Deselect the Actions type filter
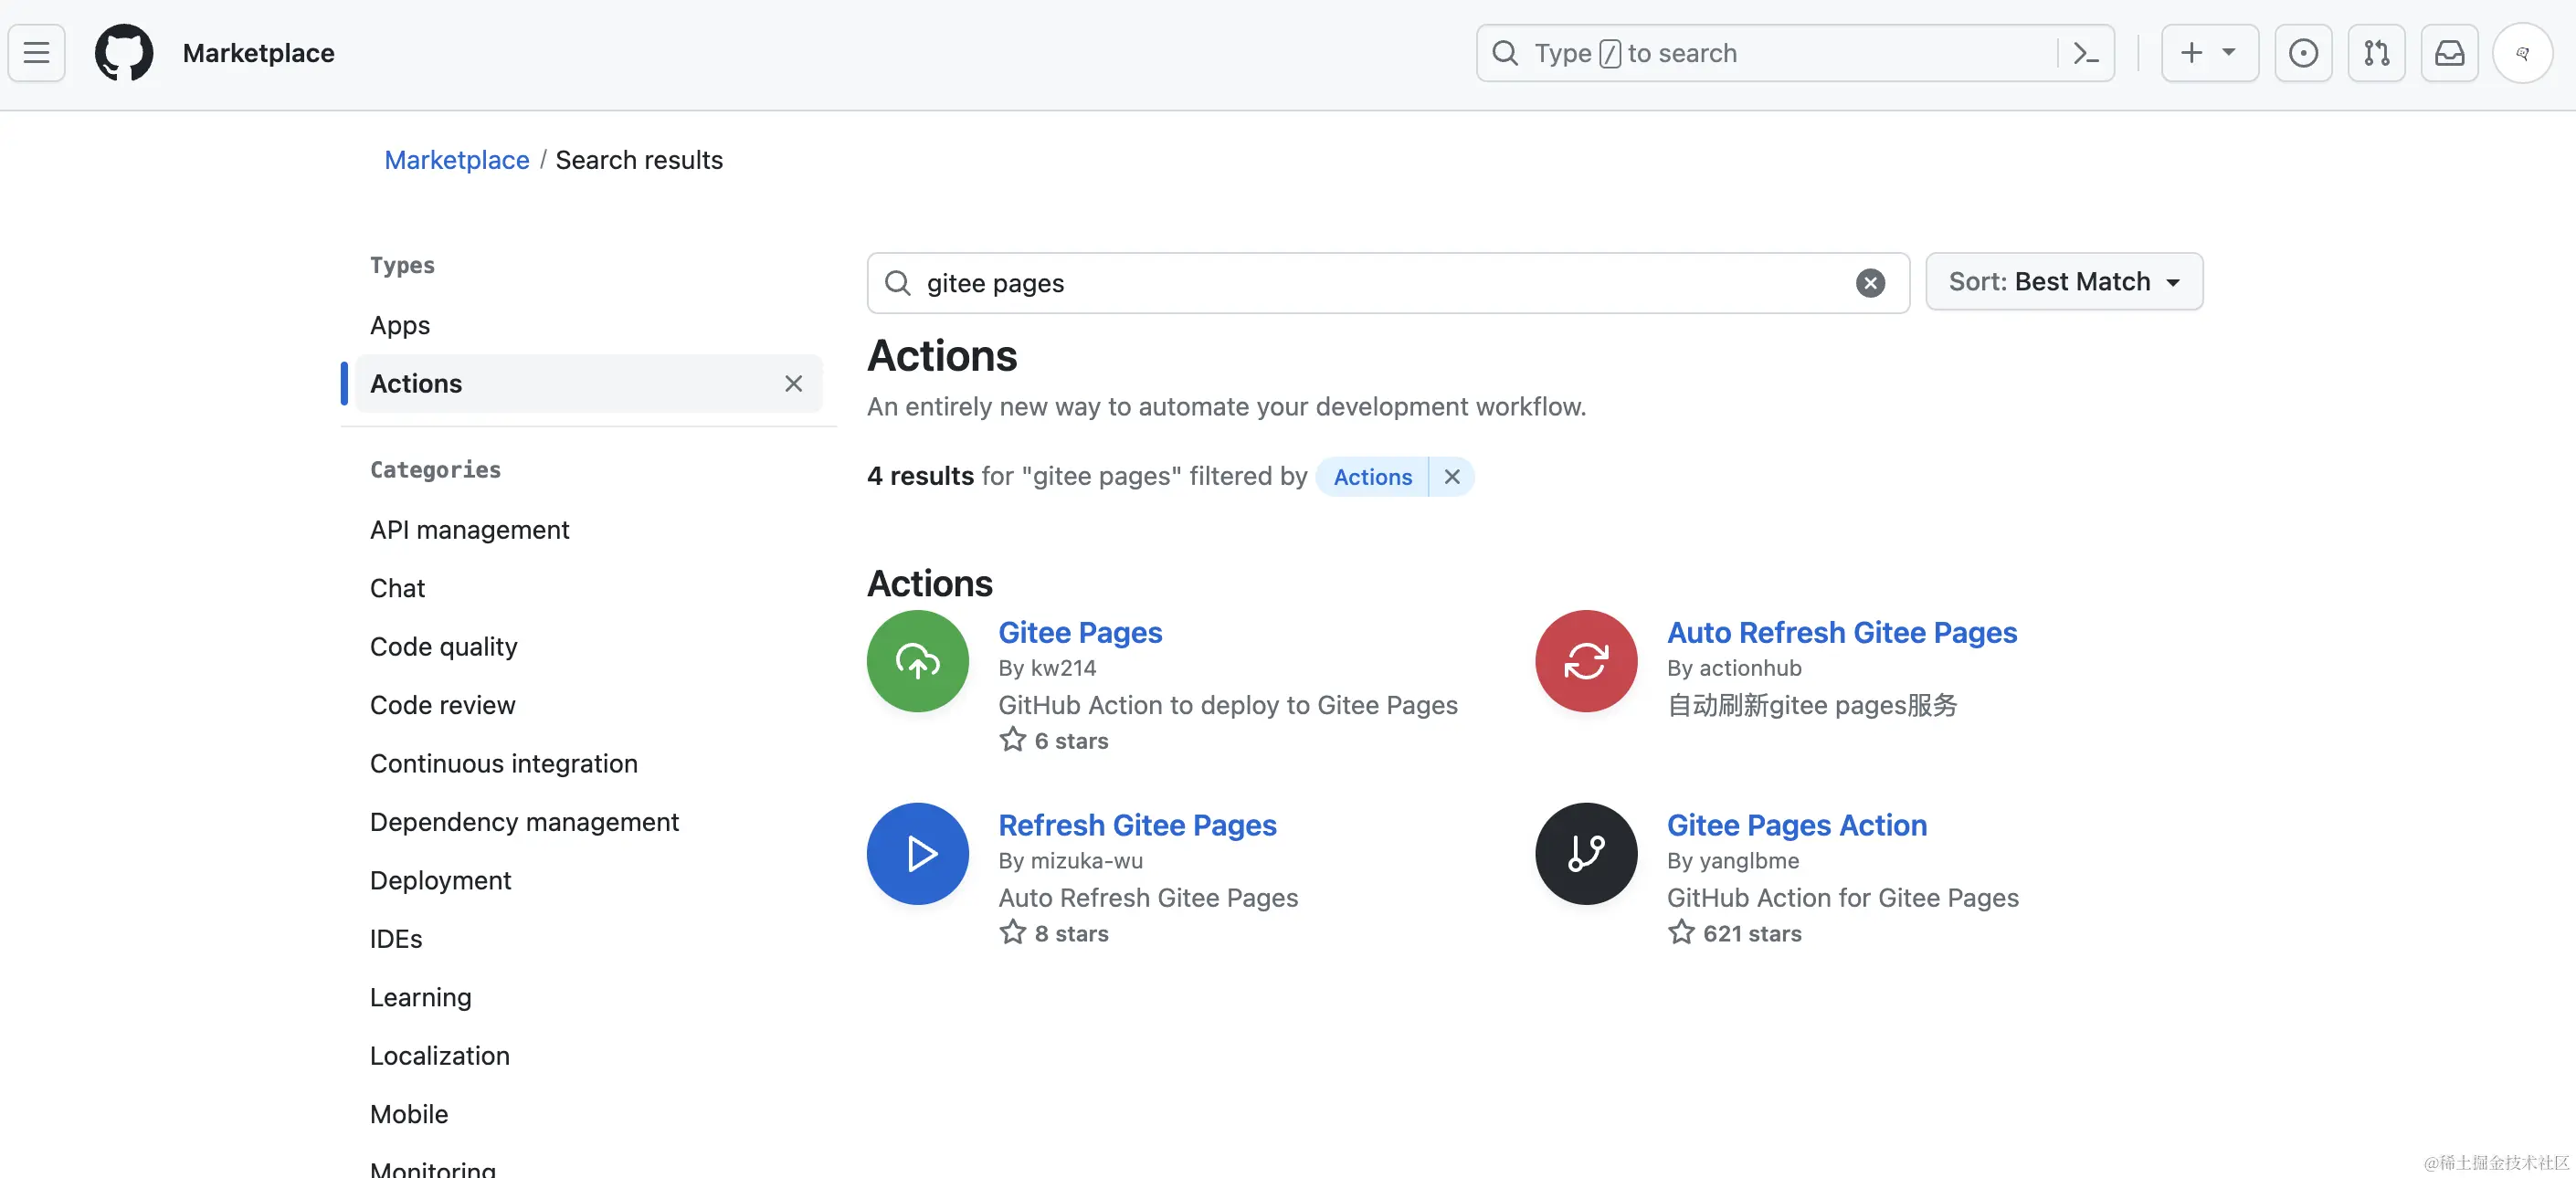2576x1178 pixels. click(794, 384)
